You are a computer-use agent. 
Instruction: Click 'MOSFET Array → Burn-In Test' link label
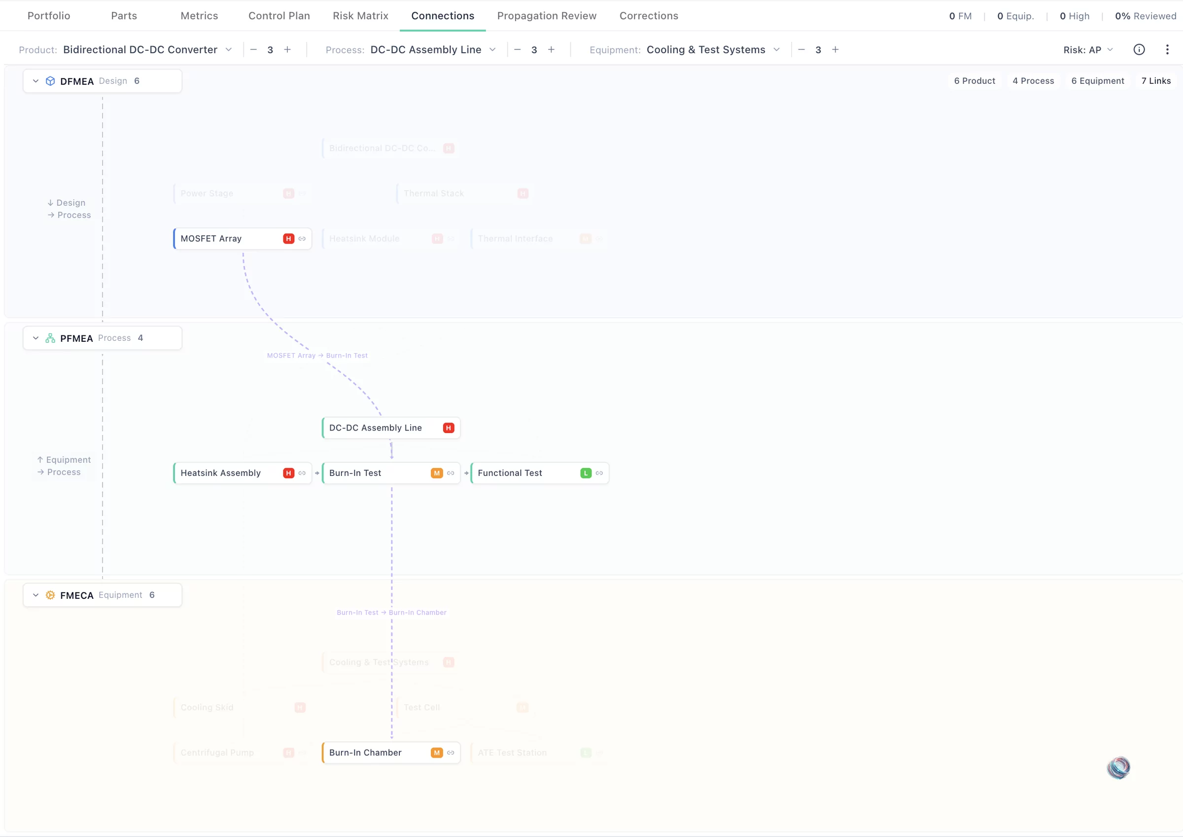click(317, 355)
